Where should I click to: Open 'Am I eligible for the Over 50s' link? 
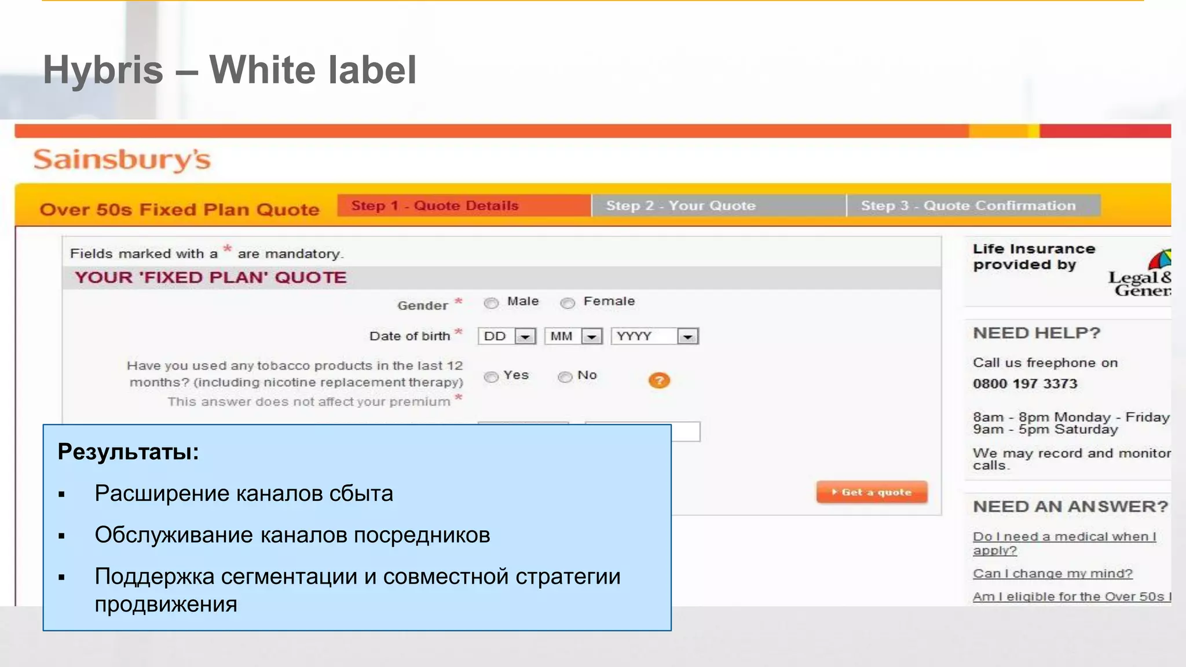[1072, 596]
